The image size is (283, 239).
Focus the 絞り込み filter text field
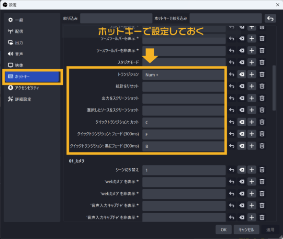(116, 18)
